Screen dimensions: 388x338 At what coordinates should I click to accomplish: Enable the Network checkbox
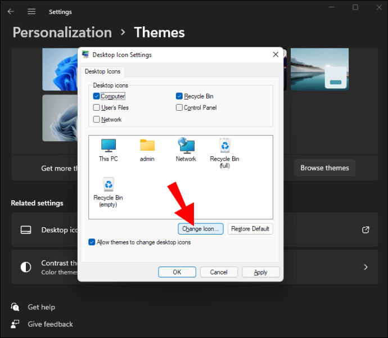tap(97, 119)
